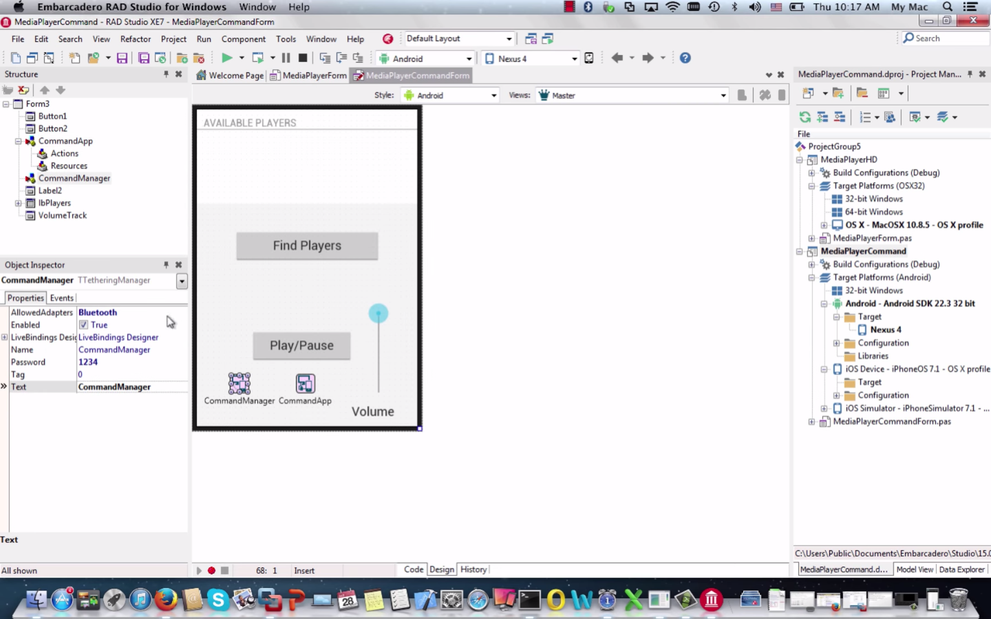Pin the Project Manager panel
Viewport: 991px width, 619px height.
[x=970, y=74]
